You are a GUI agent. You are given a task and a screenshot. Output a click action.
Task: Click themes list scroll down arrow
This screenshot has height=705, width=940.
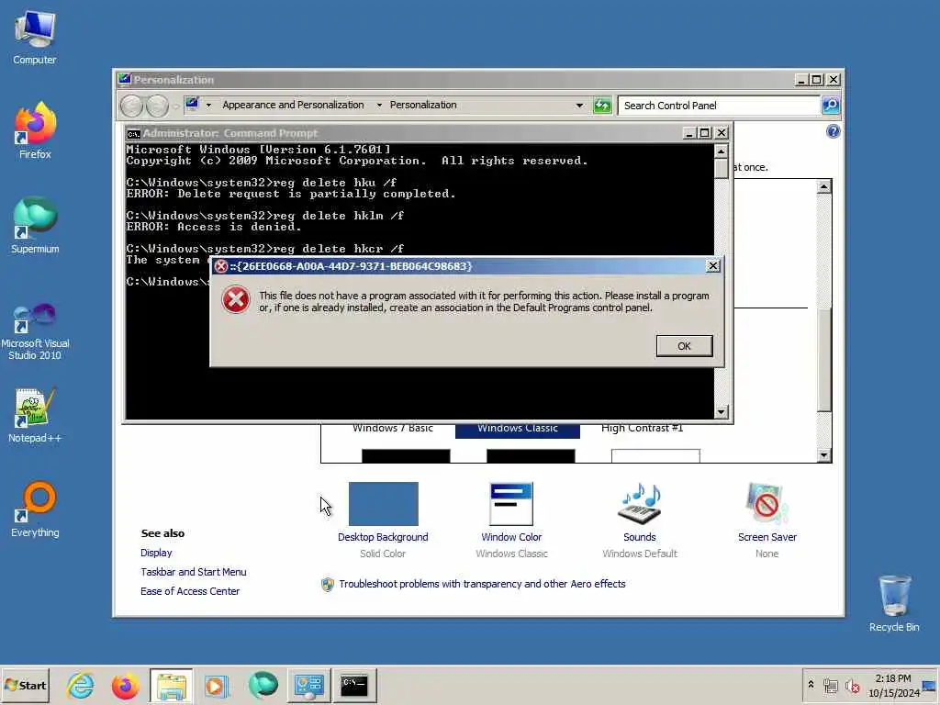[823, 455]
